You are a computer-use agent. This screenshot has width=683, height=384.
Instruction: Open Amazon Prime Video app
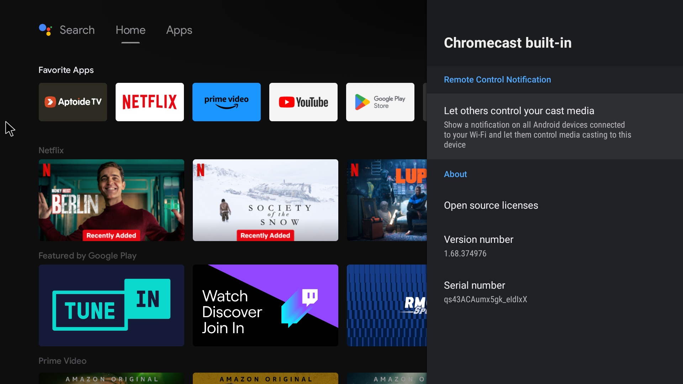[x=227, y=102]
